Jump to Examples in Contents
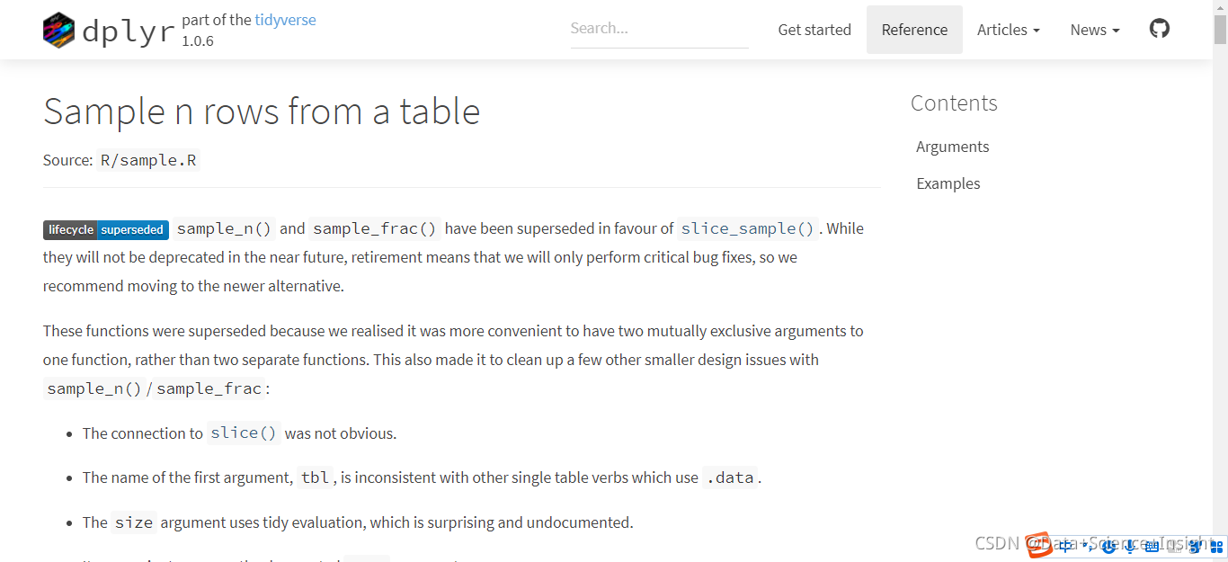Viewport: 1228px width, 562px height. click(x=948, y=183)
